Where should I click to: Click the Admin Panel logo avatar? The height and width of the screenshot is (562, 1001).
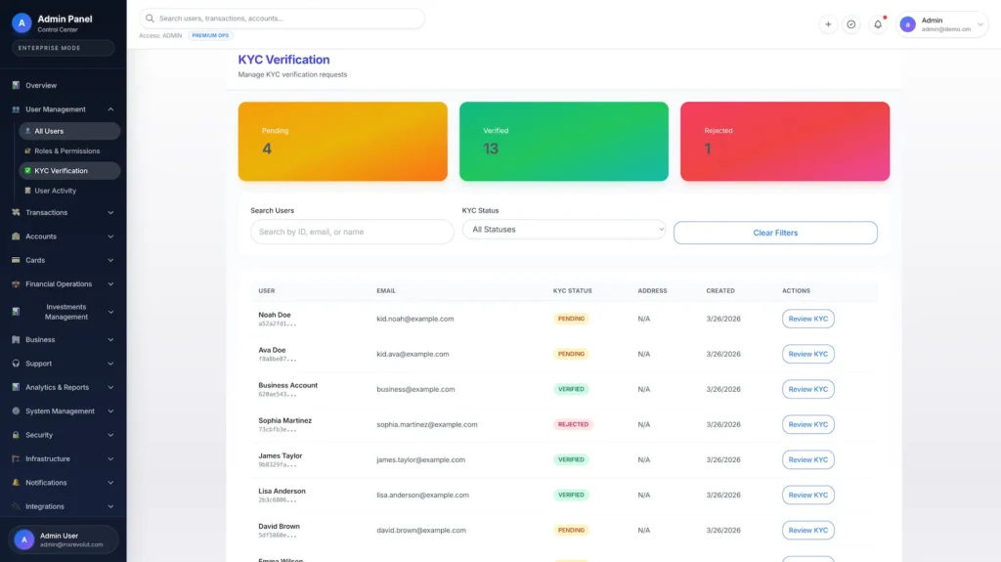pyautogui.click(x=22, y=23)
